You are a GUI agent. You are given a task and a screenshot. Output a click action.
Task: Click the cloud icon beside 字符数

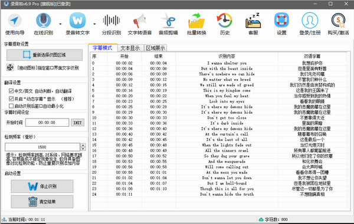(261, 219)
